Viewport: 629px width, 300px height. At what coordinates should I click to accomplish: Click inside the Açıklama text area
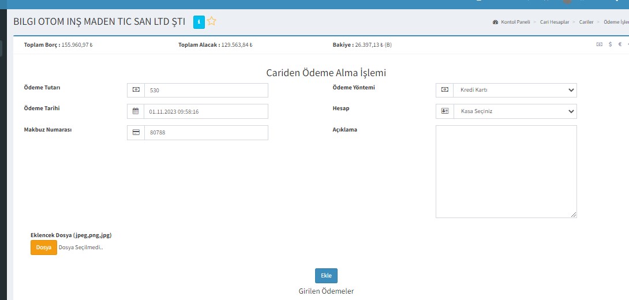(506, 171)
